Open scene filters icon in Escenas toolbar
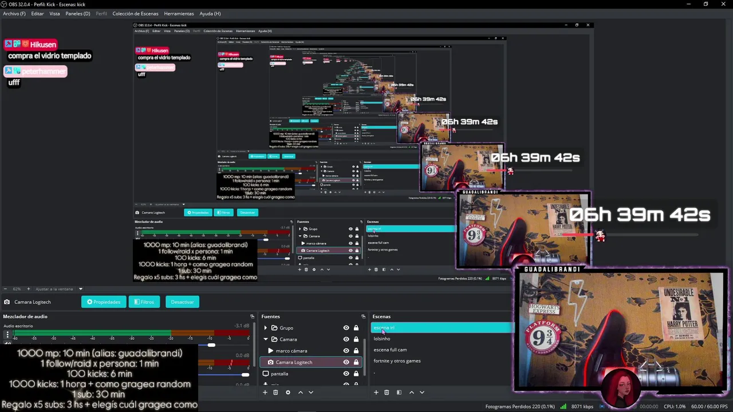Screen dimensions: 733x412 coord(399,393)
